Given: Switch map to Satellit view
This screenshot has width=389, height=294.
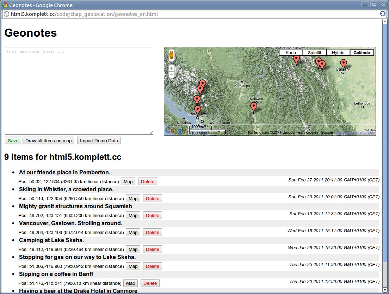Looking at the screenshot, I should (x=314, y=53).
